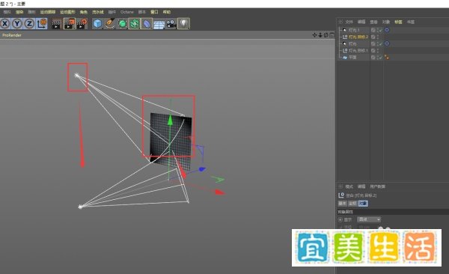
Task: Open the 窗口 menu
Action: click(154, 12)
